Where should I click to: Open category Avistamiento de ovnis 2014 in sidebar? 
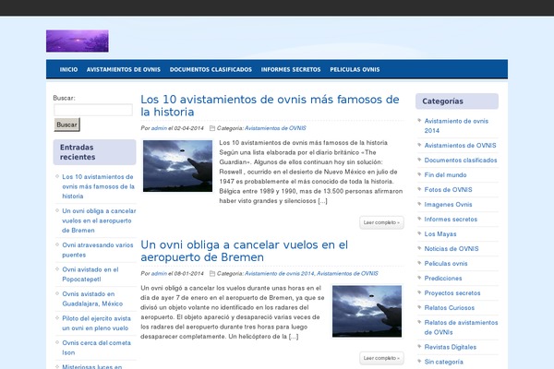[x=456, y=125]
